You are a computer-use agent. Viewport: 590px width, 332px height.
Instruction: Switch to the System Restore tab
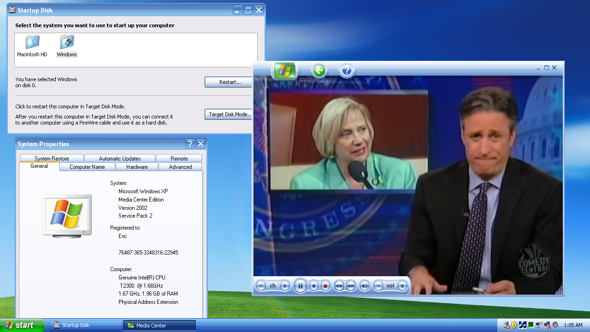pyautogui.click(x=52, y=158)
